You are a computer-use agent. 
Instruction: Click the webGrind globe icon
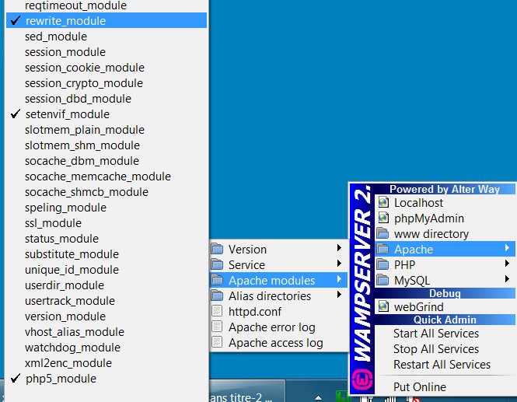tap(383, 306)
